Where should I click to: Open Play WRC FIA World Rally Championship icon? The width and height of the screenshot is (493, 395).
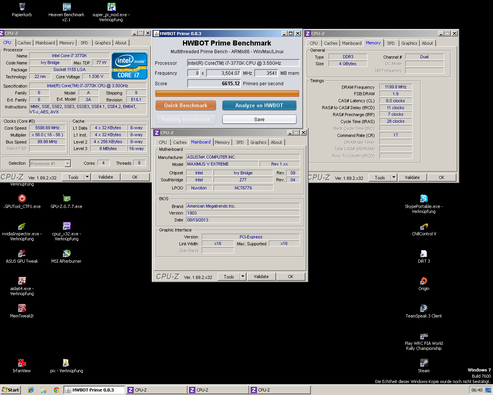(x=424, y=336)
